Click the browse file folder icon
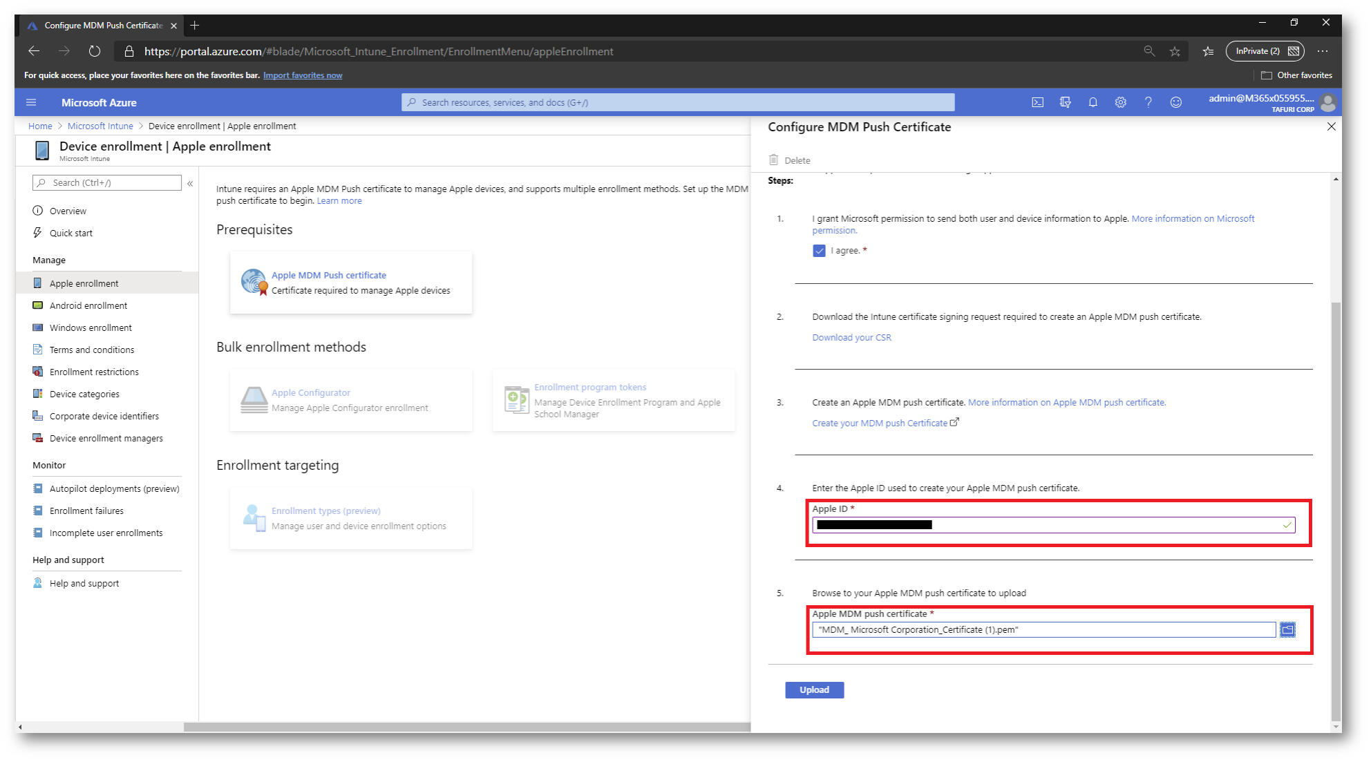The image size is (1371, 762). coord(1287,629)
